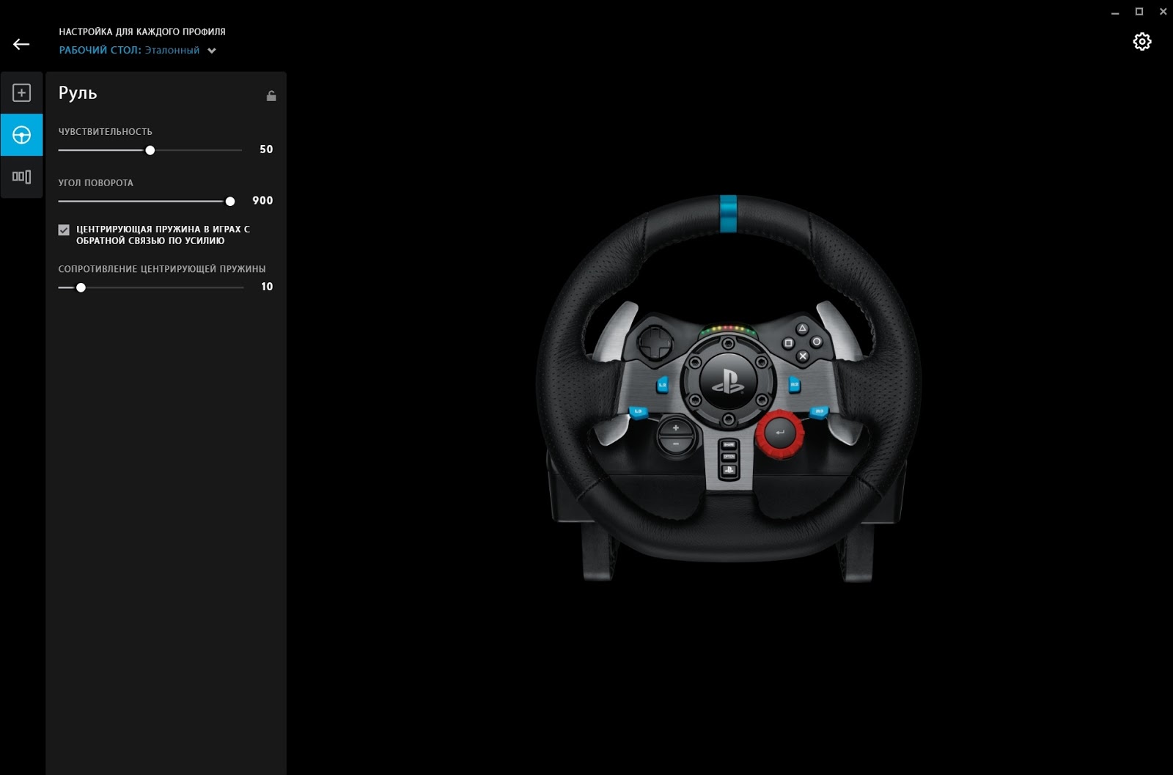1173x775 pixels.
Task: Go back using the arrow icon
Action: coord(21,44)
